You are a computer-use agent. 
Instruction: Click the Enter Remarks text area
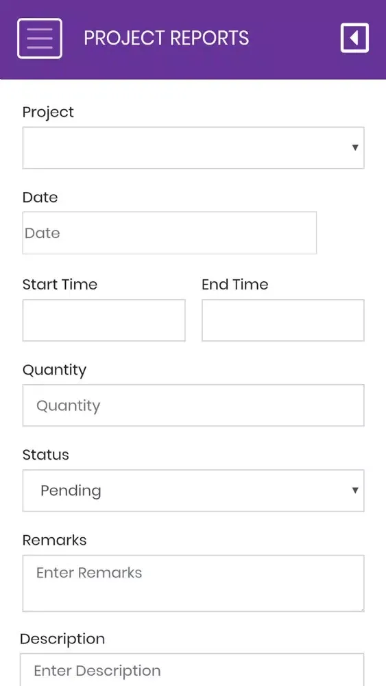pos(193,583)
